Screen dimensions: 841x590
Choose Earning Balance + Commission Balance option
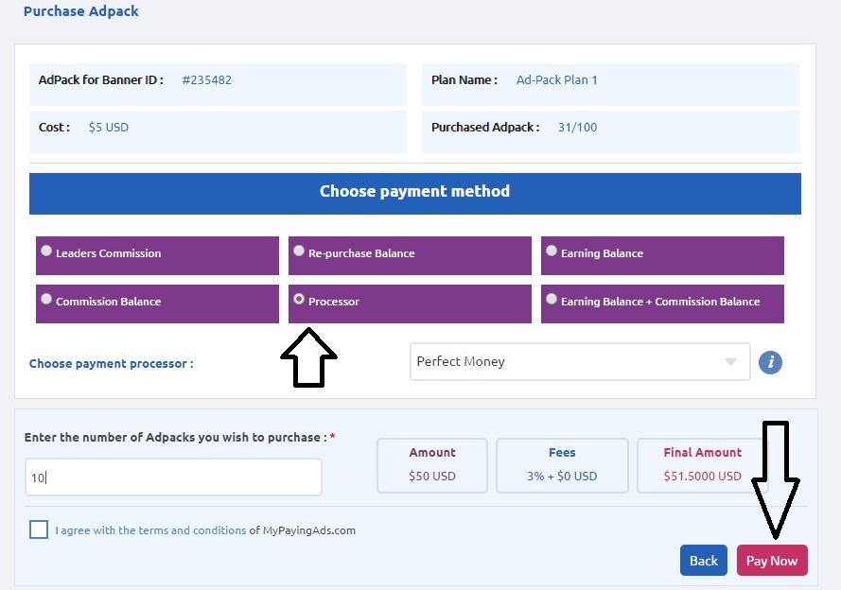tap(552, 298)
